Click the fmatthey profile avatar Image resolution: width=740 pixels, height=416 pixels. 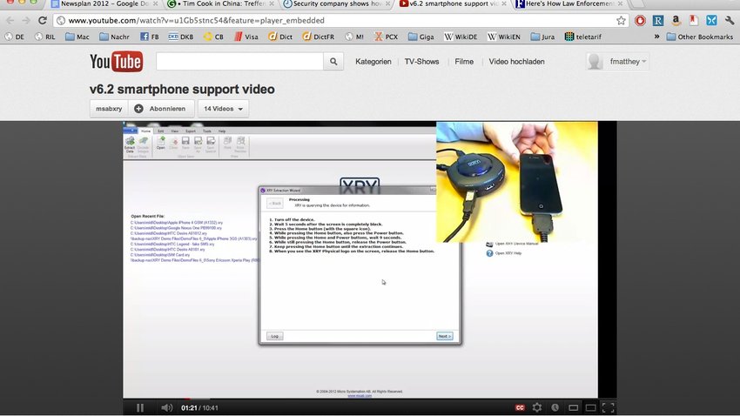(x=595, y=62)
